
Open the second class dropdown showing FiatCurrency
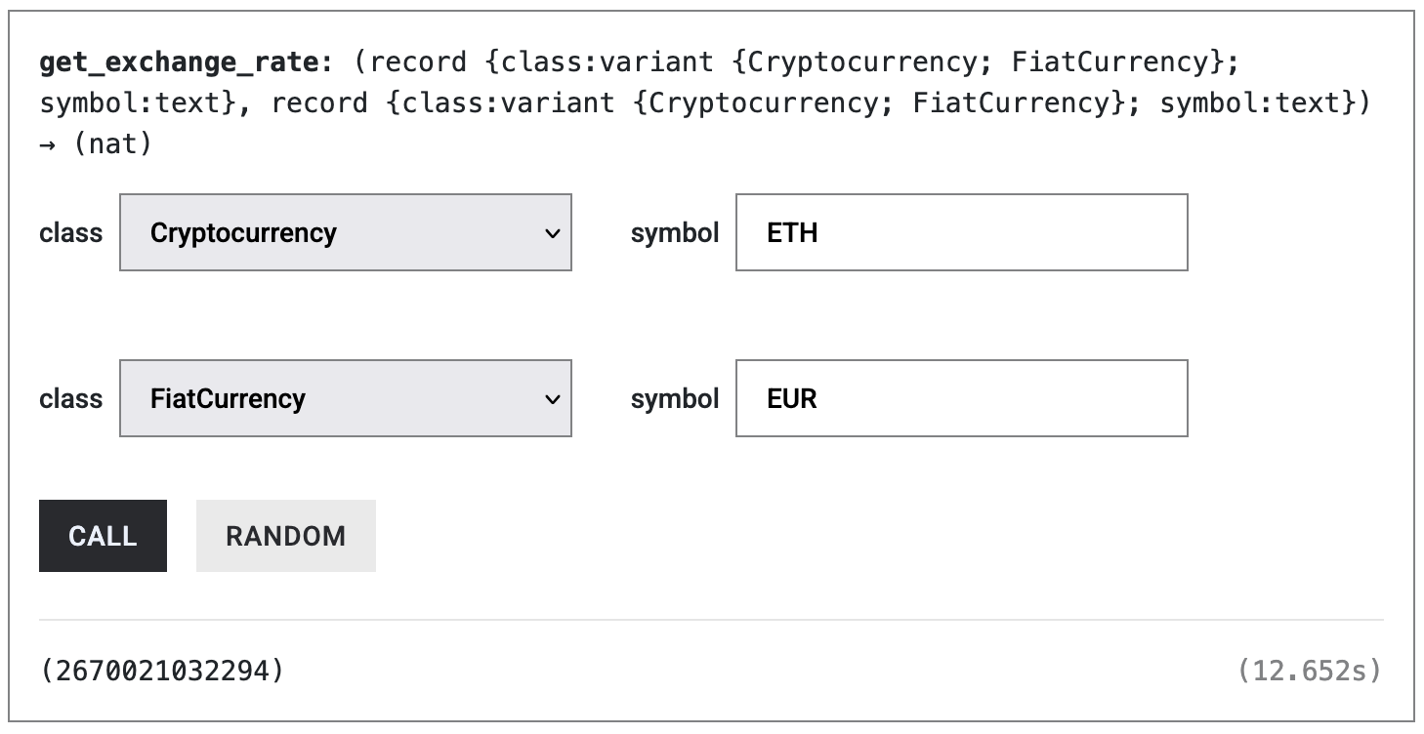344,398
